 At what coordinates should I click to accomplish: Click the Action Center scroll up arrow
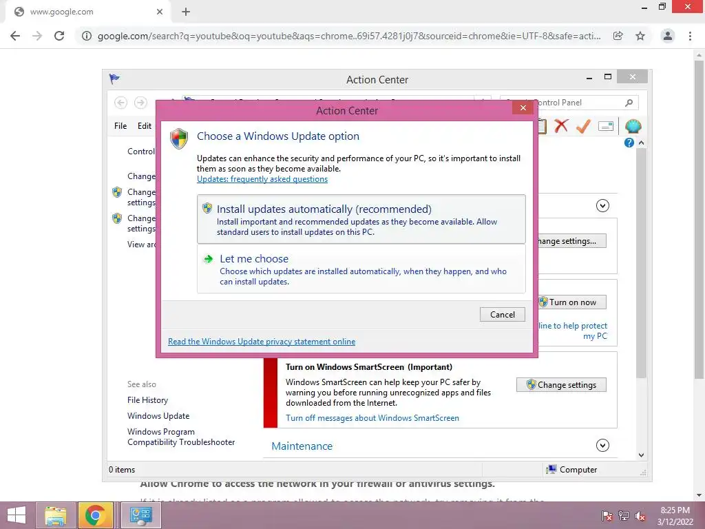point(641,143)
